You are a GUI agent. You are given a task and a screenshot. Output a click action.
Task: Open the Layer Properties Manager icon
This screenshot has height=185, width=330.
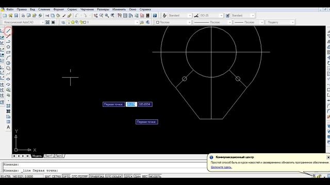[63, 22]
